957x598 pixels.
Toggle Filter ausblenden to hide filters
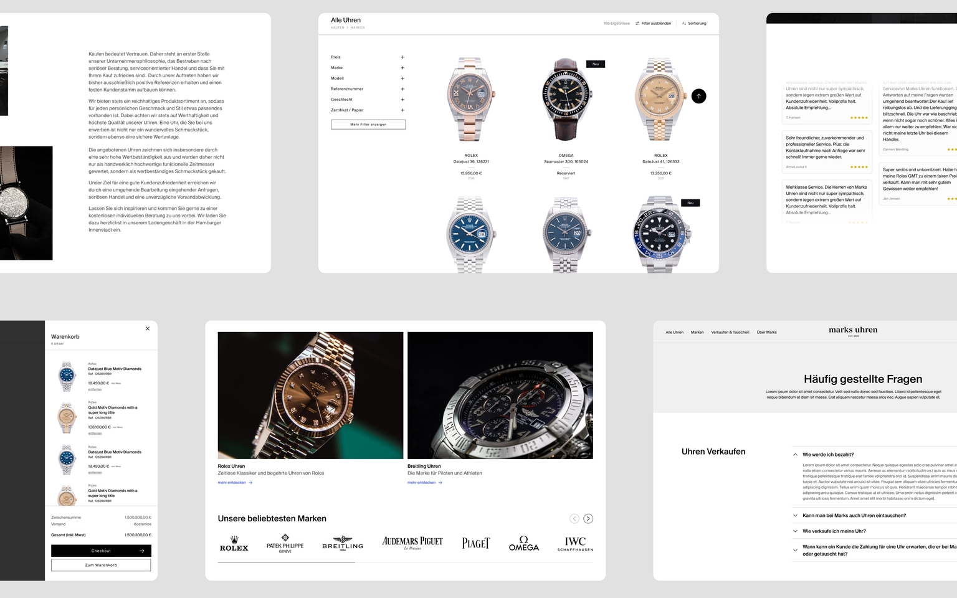coord(653,24)
